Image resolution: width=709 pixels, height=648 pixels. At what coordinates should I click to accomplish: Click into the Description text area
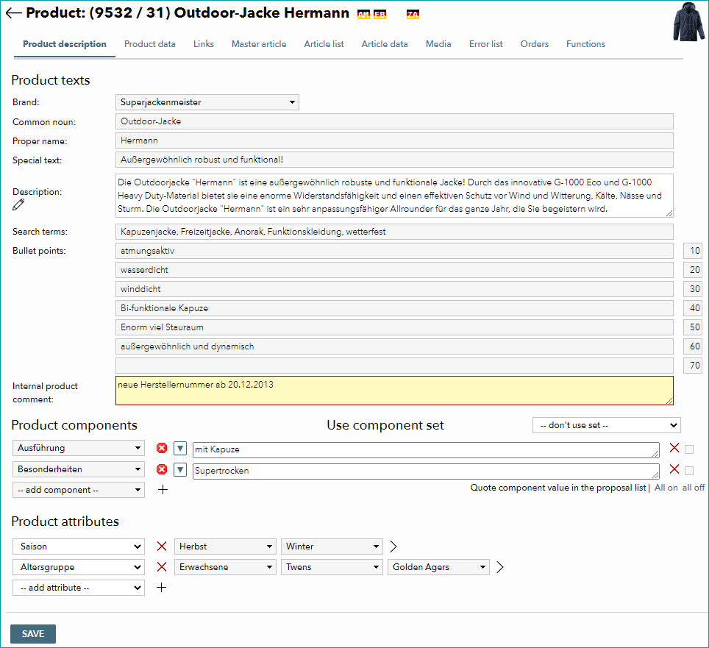[394, 196]
